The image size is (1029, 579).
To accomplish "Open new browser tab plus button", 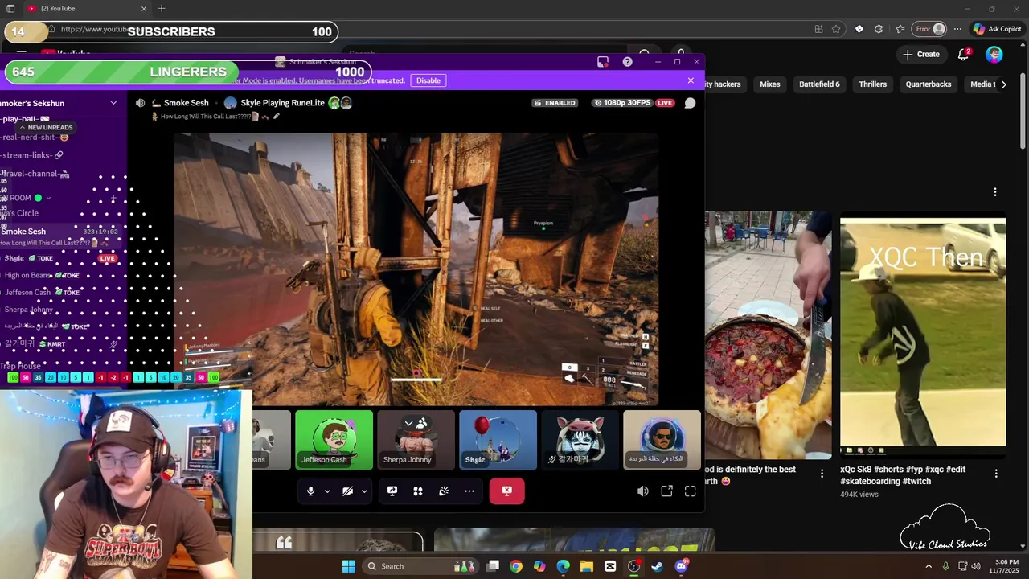I will (162, 9).
